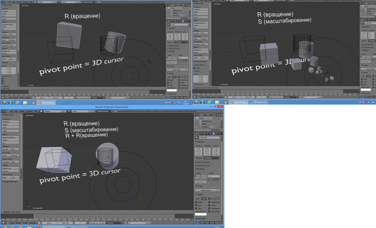The height and width of the screenshot is (228, 376).
Task: Click the Internet Explorer taskbar icon under the top-right window
Action: (210, 102)
